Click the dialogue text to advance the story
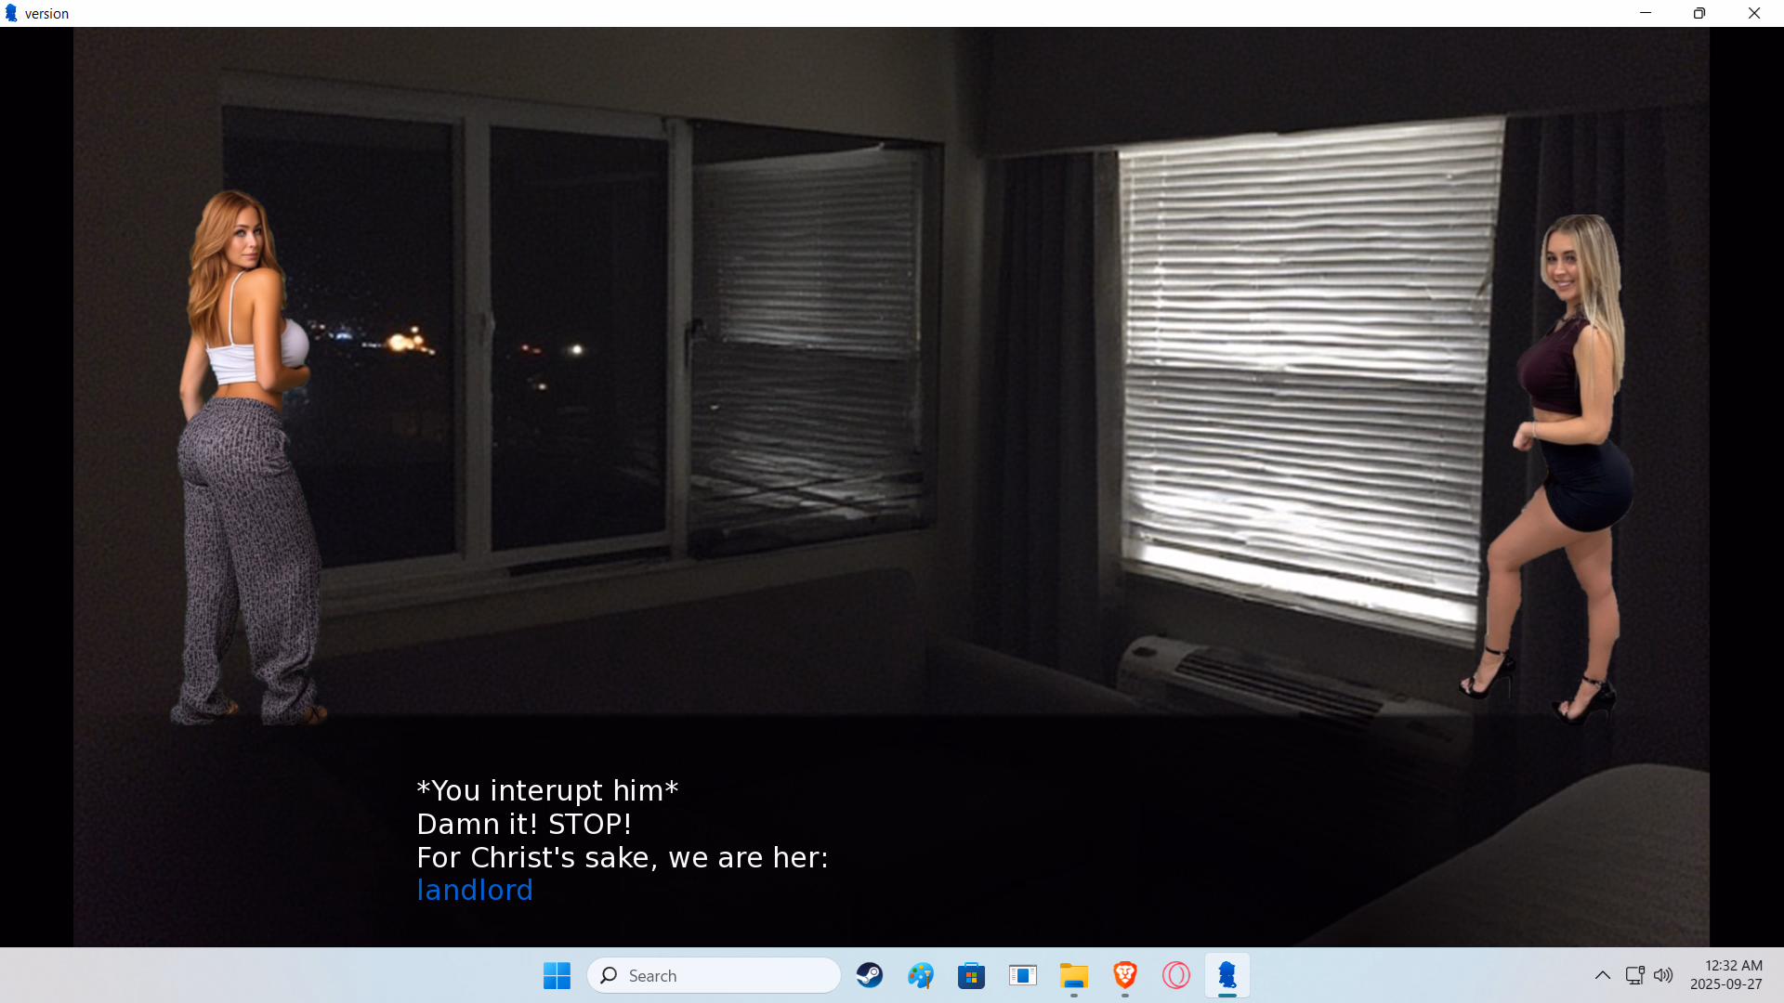The image size is (1784, 1003). (x=622, y=824)
